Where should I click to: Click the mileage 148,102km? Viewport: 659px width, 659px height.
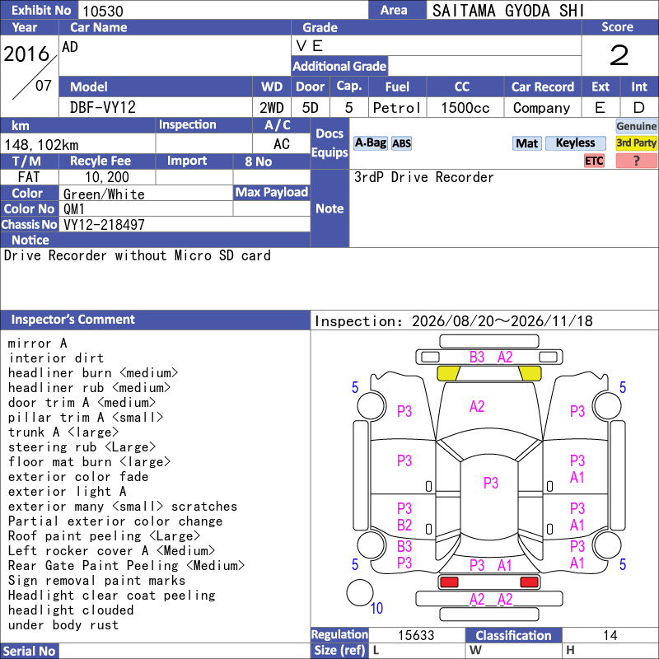pyautogui.click(x=41, y=145)
